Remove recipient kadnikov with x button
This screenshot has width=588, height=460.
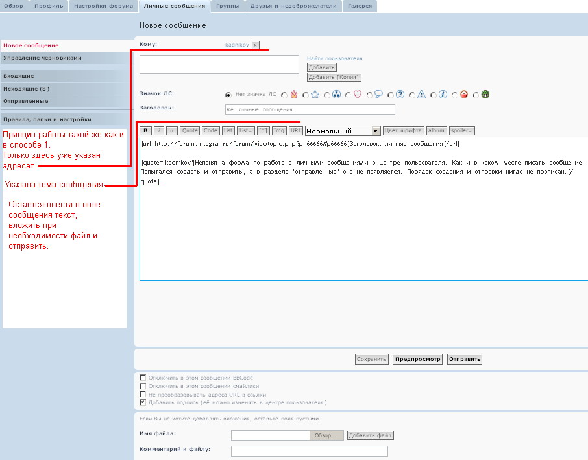click(256, 45)
